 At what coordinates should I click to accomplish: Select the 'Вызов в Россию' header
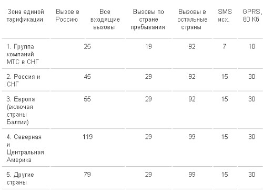(x=67, y=15)
